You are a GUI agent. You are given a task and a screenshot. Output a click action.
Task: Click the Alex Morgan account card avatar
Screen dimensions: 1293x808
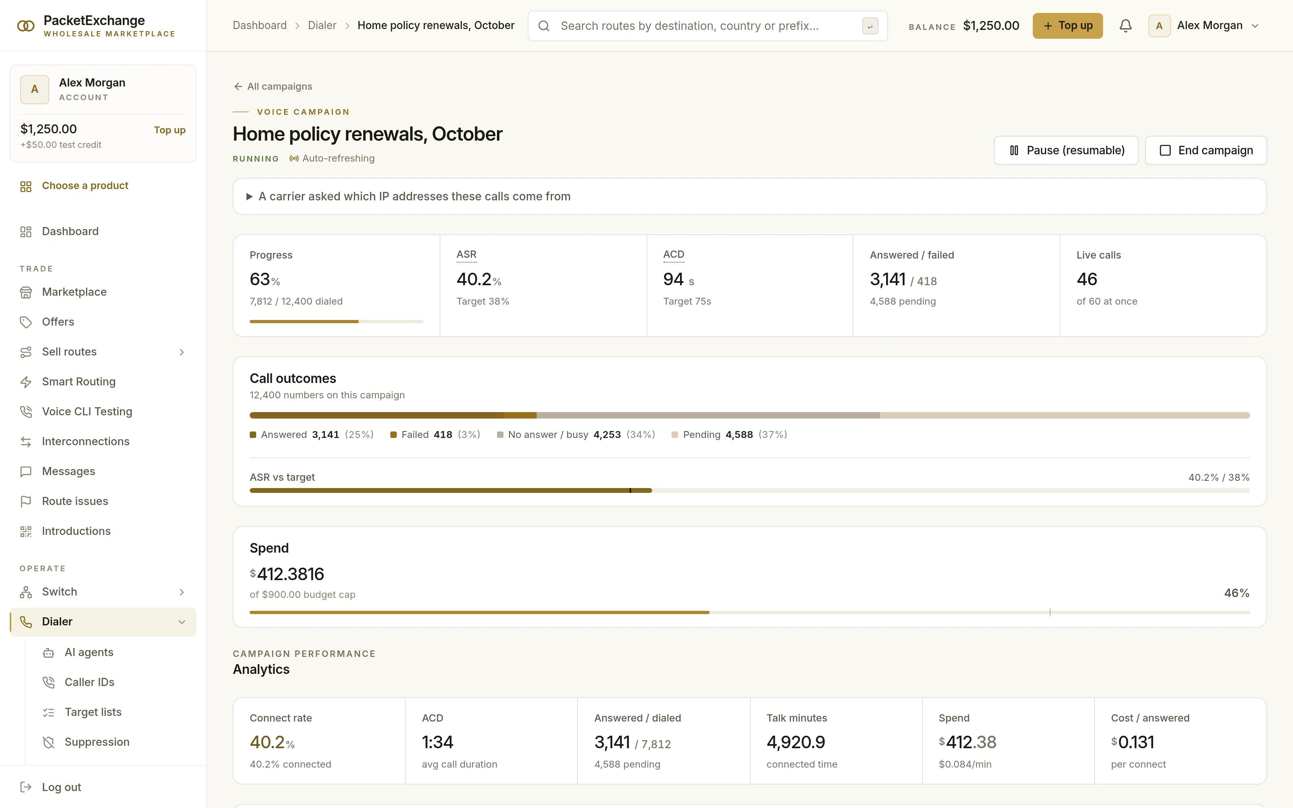pyautogui.click(x=35, y=89)
